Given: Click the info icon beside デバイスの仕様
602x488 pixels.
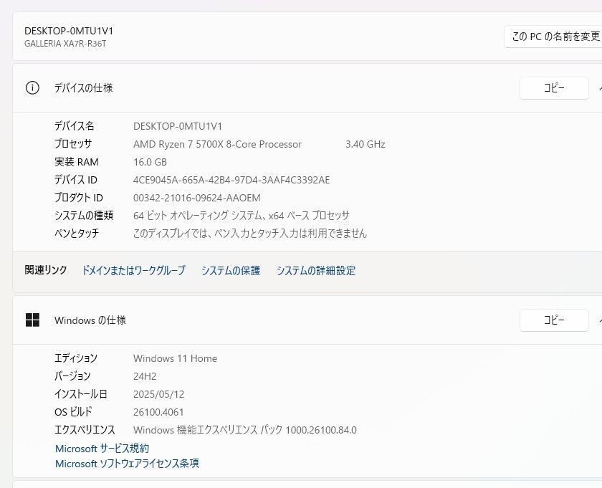Looking at the screenshot, I should click(32, 88).
